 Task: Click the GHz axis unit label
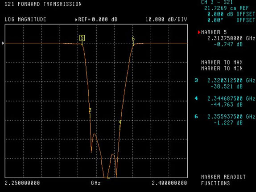pos(96,183)
